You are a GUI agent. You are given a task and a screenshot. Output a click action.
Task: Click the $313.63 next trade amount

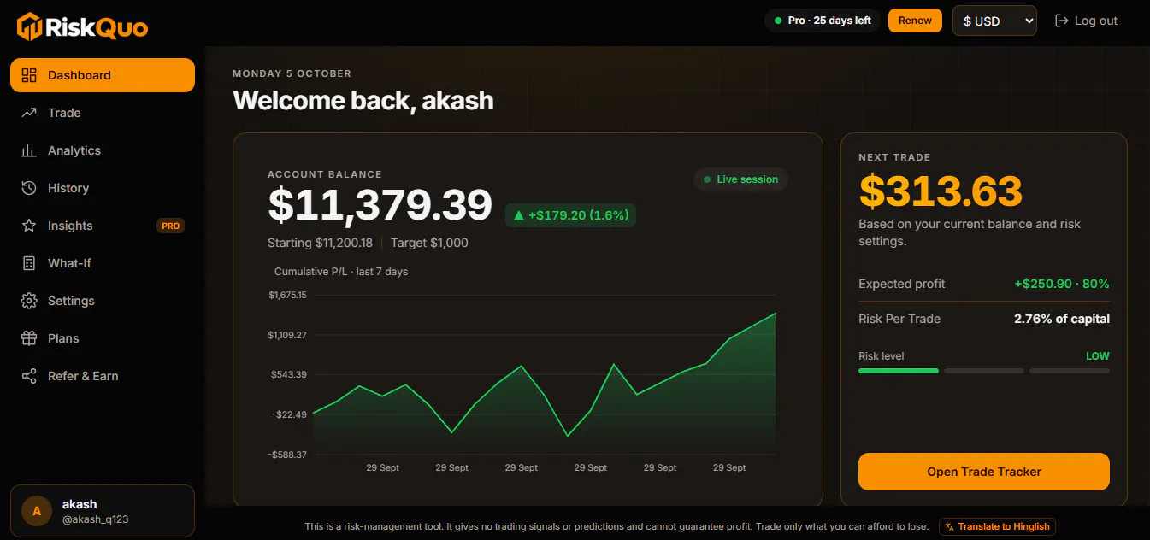(941, 191)
